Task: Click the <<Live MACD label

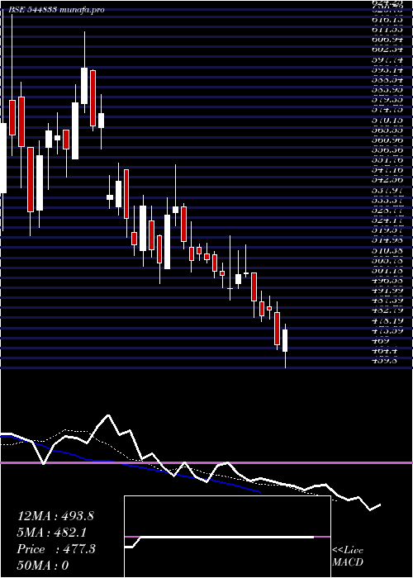Action: click(x=348, y=557)
